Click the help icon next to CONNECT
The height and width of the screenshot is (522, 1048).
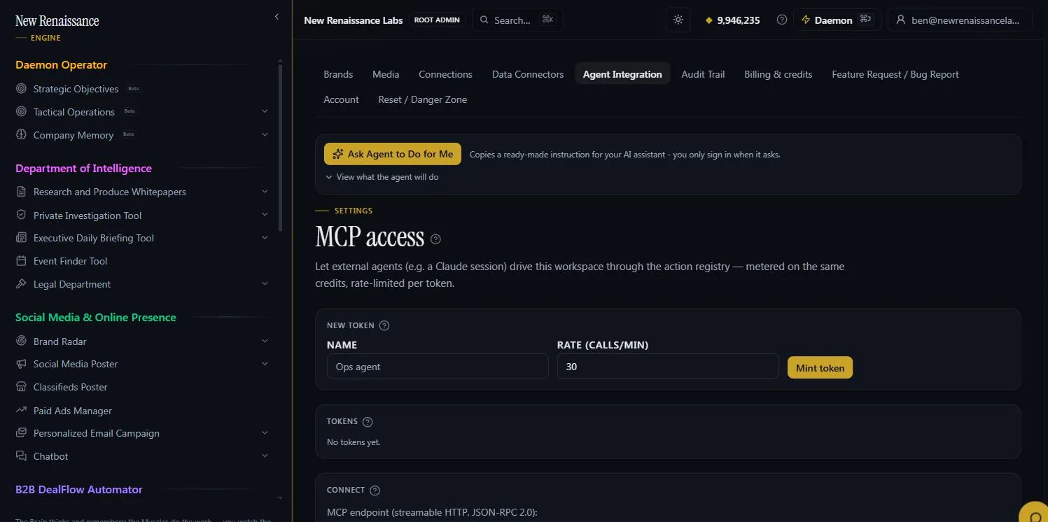coord(375,491)
